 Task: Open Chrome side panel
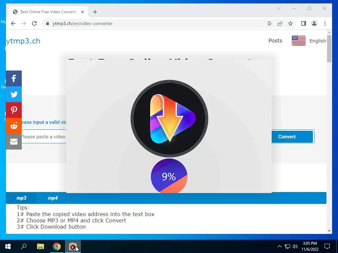pyautogui.click(x=304, y=23)
